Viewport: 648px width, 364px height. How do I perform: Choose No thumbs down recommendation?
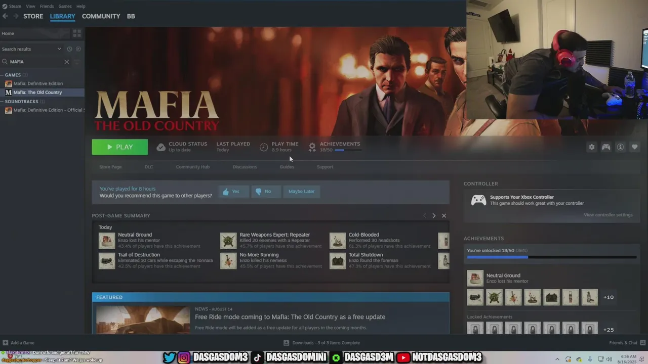(266, 192)
